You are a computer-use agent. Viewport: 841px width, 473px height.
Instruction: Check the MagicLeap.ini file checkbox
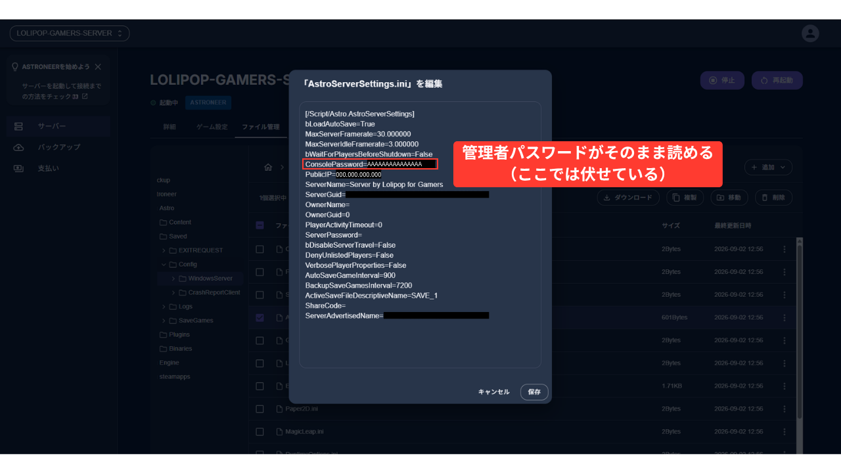pyautogui.click(x=260, y=432)
